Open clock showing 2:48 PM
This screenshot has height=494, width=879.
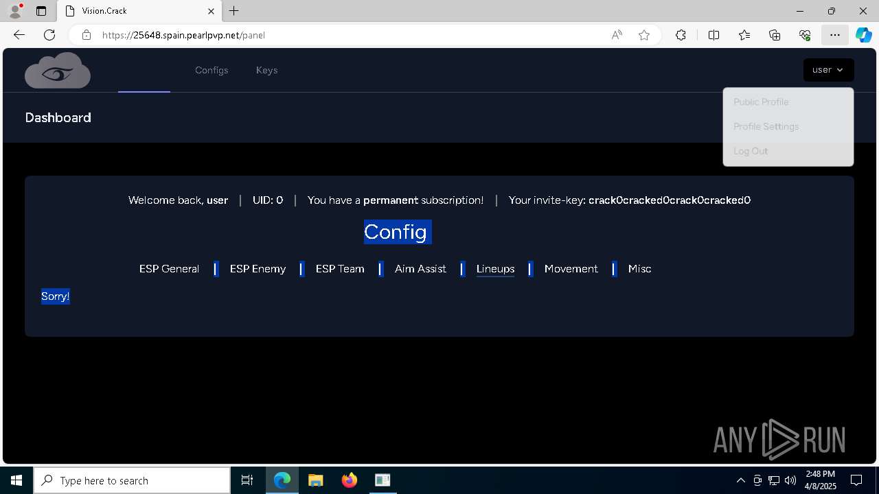pos(820,480)
